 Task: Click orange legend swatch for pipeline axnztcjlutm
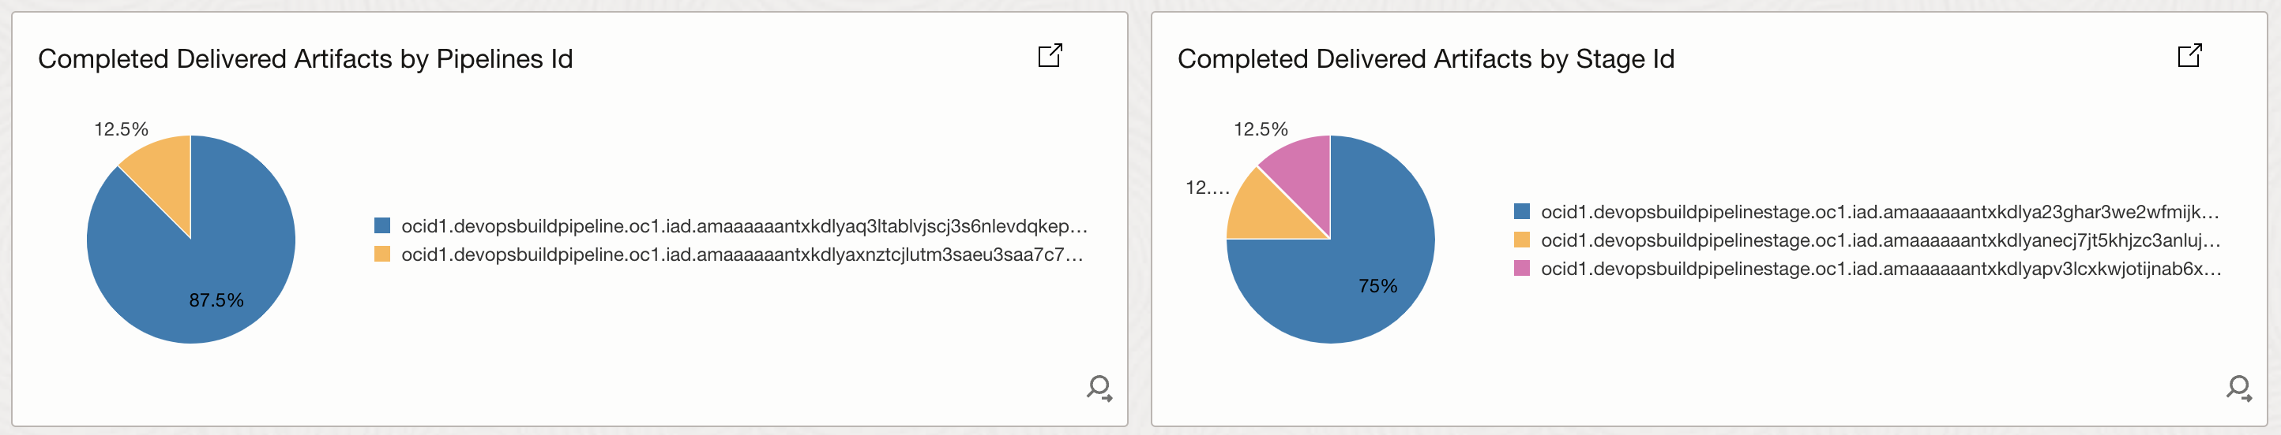(382, 254)
